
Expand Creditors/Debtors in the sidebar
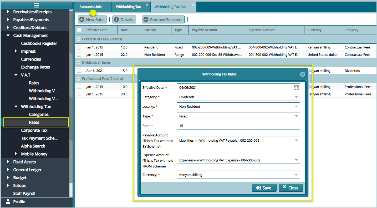pyautogui.click(x=8, y=28)
